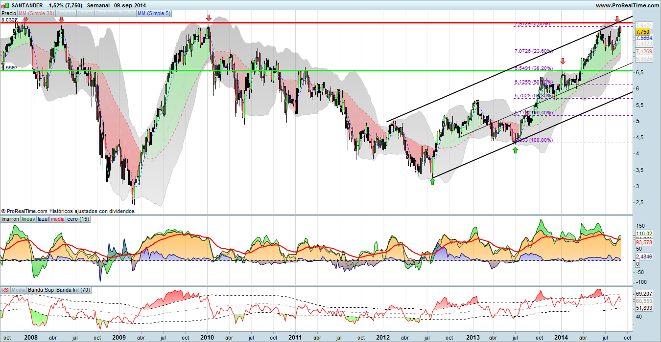Click the 6,5491 (38,20%) Fibonacci label
661x342 pixels.
click(533, 68)
